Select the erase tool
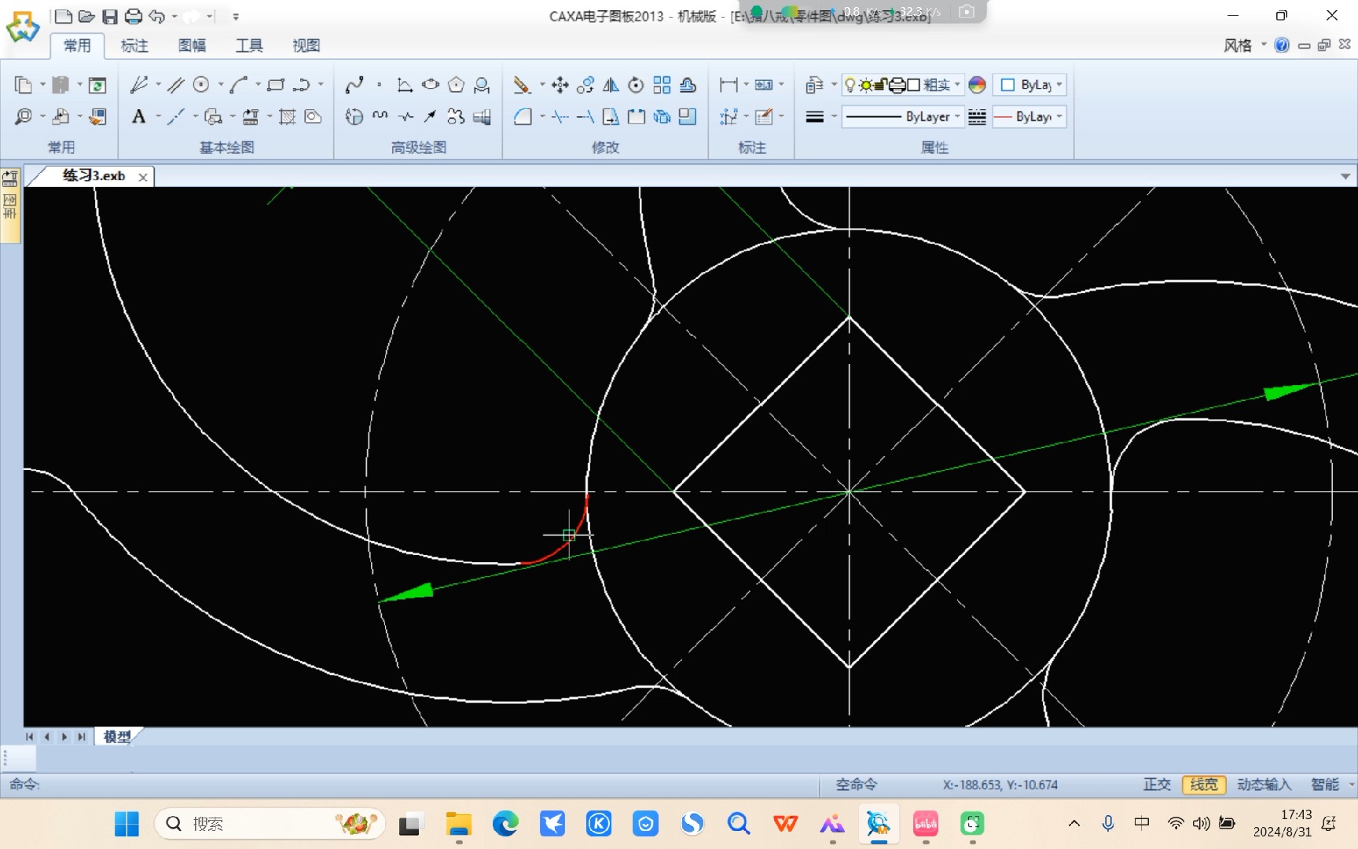The height and width of the screenshot is (849, 1358). 522,84
